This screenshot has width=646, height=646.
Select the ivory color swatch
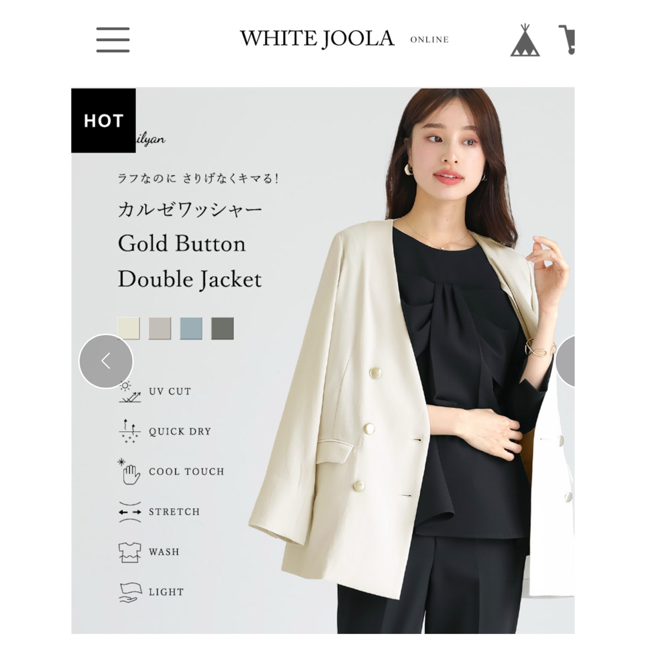pos(129,328)
